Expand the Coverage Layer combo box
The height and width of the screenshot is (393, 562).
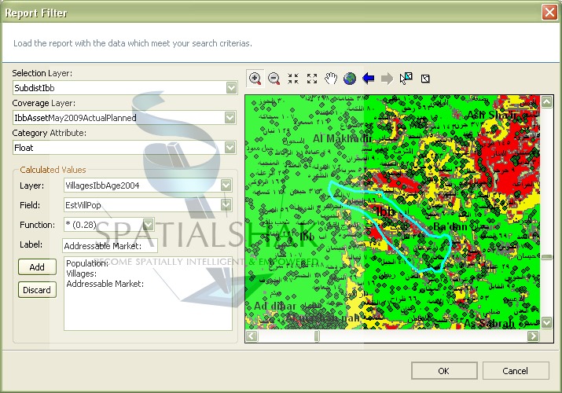231,118
